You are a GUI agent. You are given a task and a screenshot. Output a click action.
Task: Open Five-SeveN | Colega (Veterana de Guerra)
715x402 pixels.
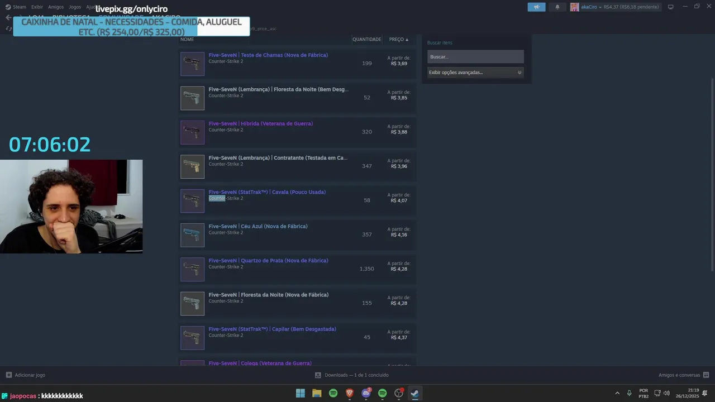(x=260, y=363)
